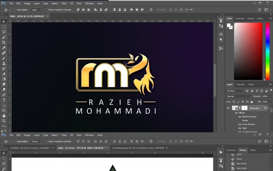Click type layer filter icon in Layers panel
The height and width of the screenshot is (171, 273).
257,91
